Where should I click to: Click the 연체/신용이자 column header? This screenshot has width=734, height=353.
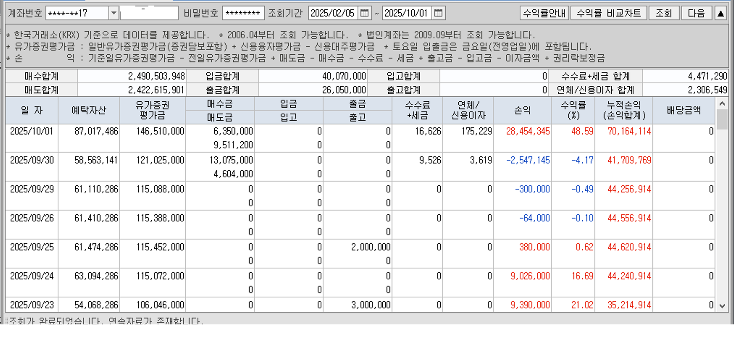point(468,110)
